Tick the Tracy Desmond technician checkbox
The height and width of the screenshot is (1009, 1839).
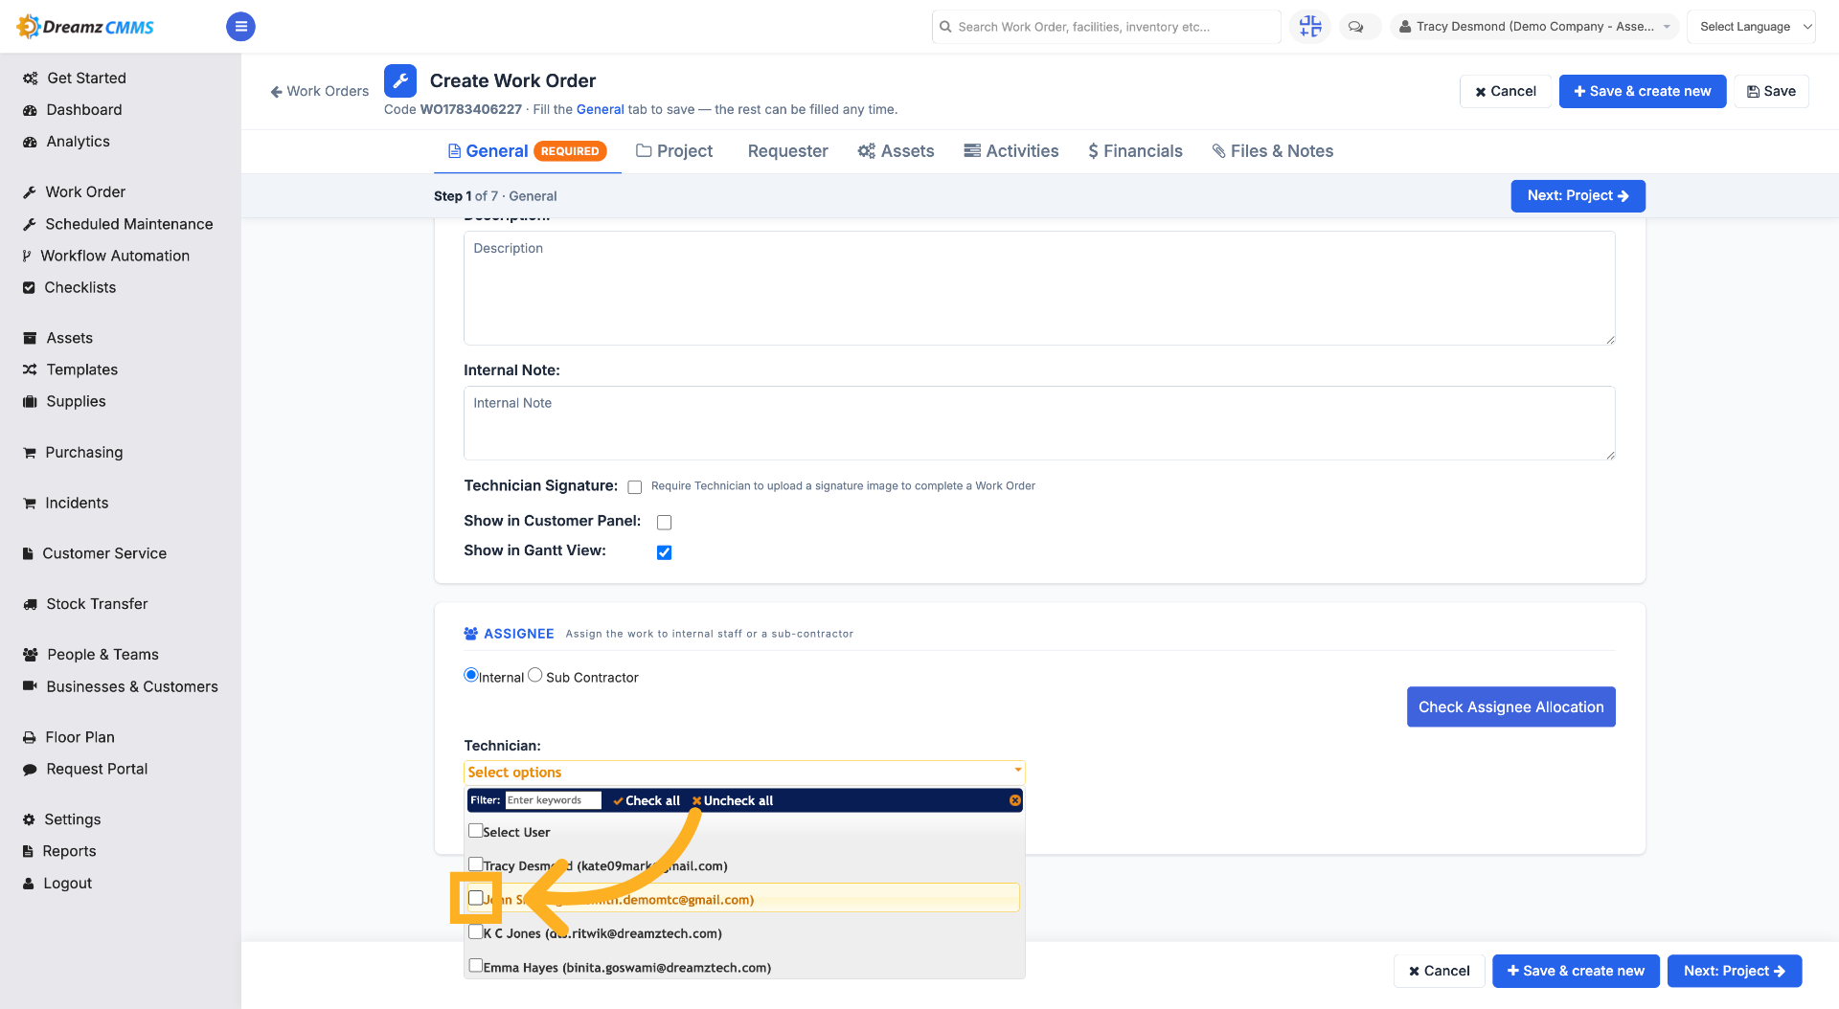point(475,864)
